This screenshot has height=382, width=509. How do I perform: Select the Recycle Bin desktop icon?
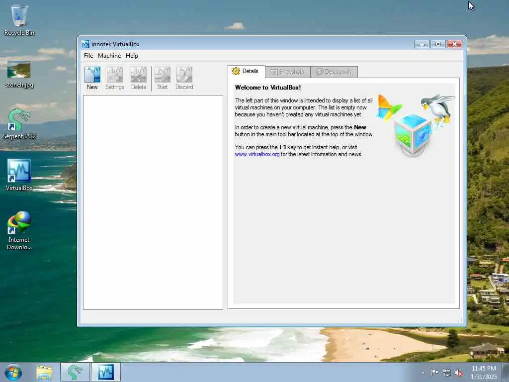19,20
